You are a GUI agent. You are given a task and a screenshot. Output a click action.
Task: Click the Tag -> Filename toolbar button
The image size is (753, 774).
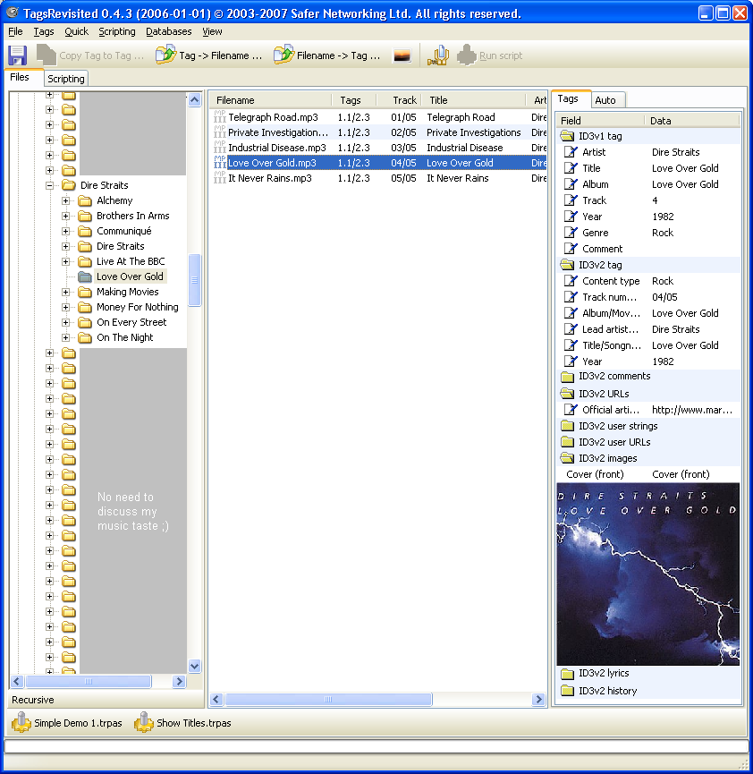pyautogui.click(x=209, y=55)
